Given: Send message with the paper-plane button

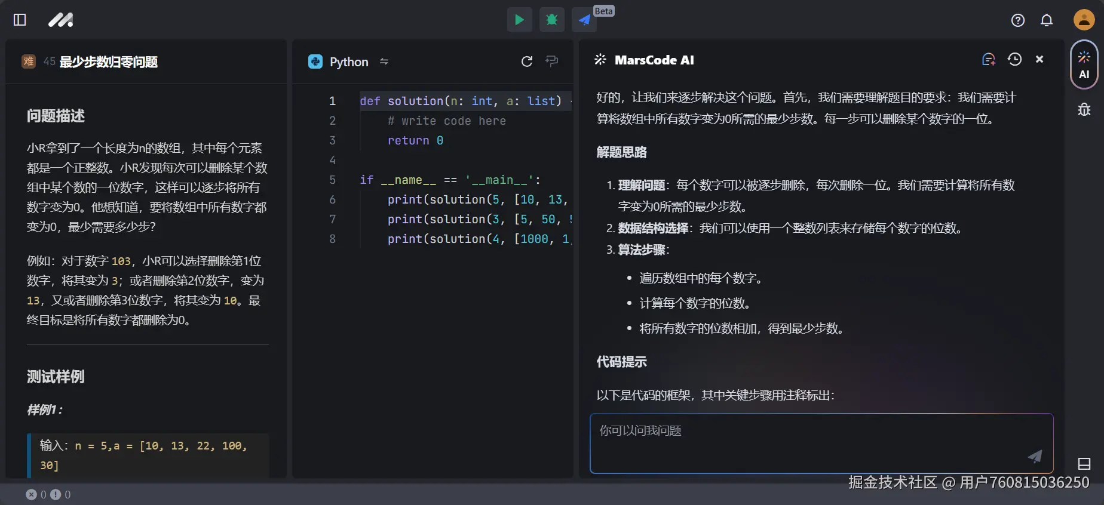Looking at the screenshot, I should tap(1035, 457).
